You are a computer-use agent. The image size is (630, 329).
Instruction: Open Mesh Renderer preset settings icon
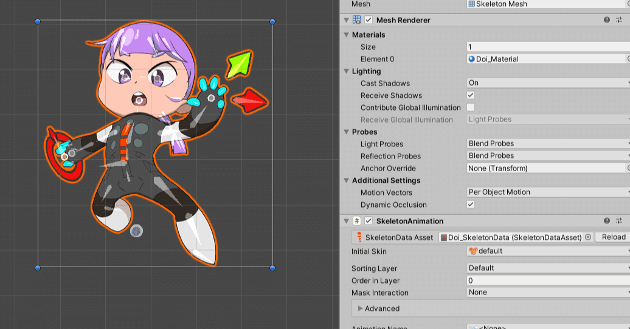619,19
